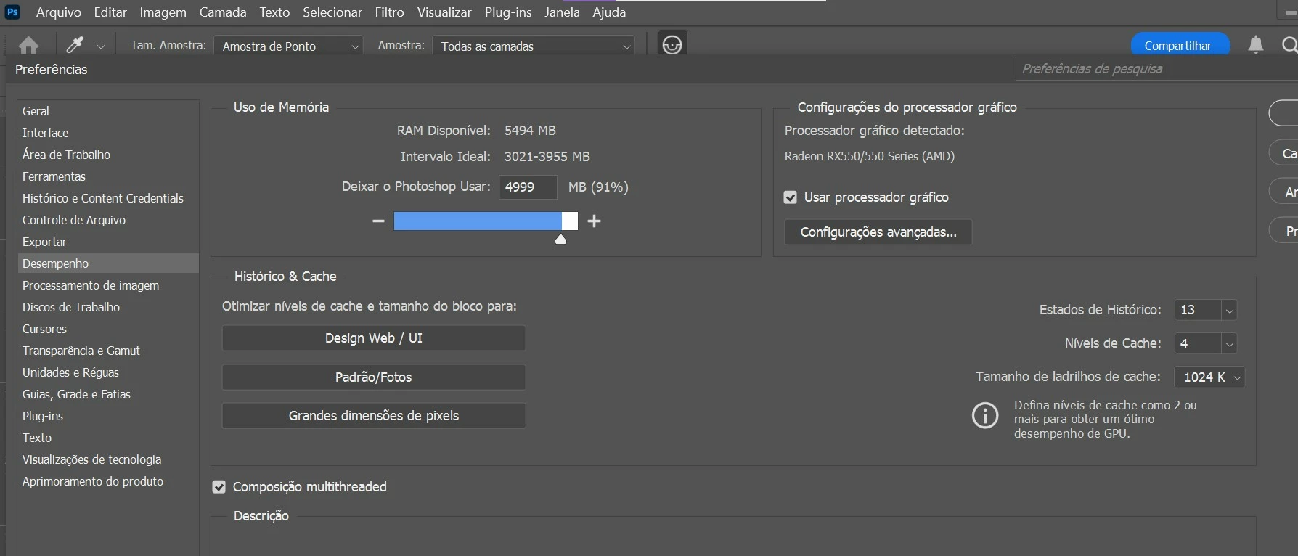Toggle Composição multithreaded checkbox
The height and width of the screenshot is (556, 1298).
(x=219, y=487)
